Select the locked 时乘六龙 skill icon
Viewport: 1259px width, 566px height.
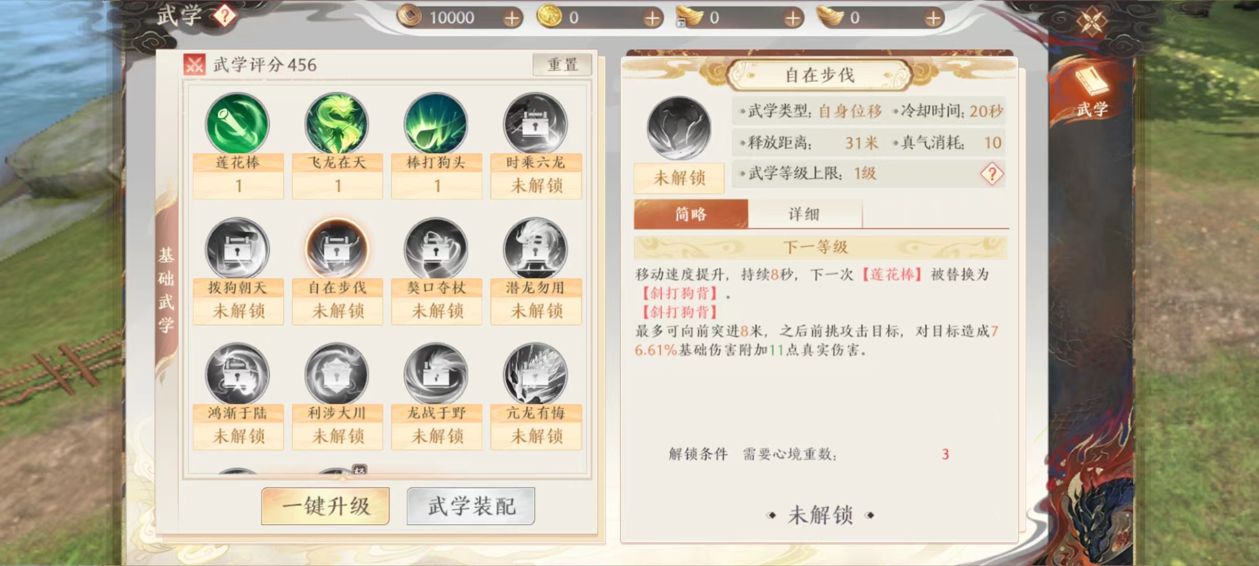tap(535, 124)
